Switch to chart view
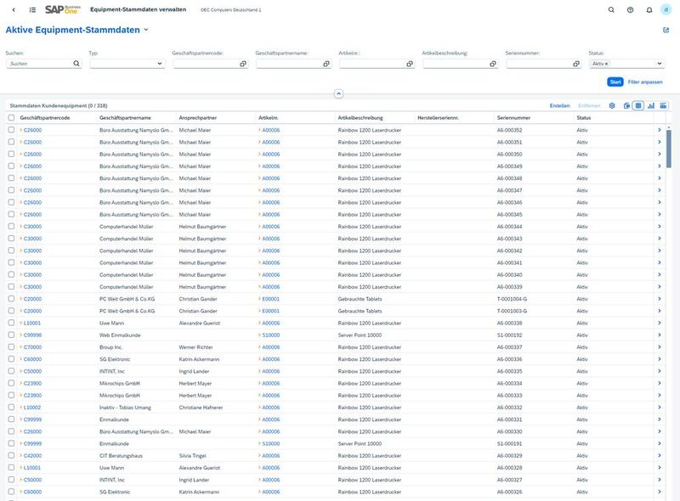The width and height of the screenshot is (680, 501). 651,105
